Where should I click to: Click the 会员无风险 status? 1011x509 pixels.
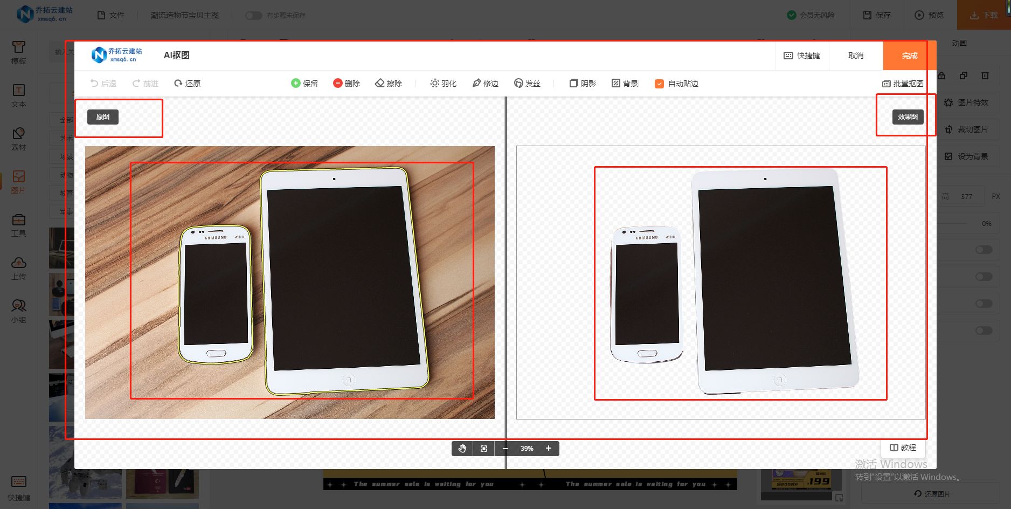(x=811, y=15)
